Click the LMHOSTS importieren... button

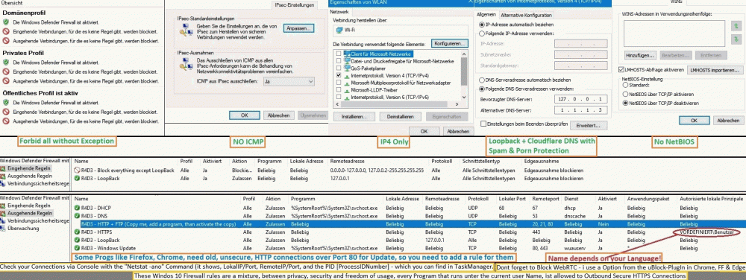[x=715, y=70]
